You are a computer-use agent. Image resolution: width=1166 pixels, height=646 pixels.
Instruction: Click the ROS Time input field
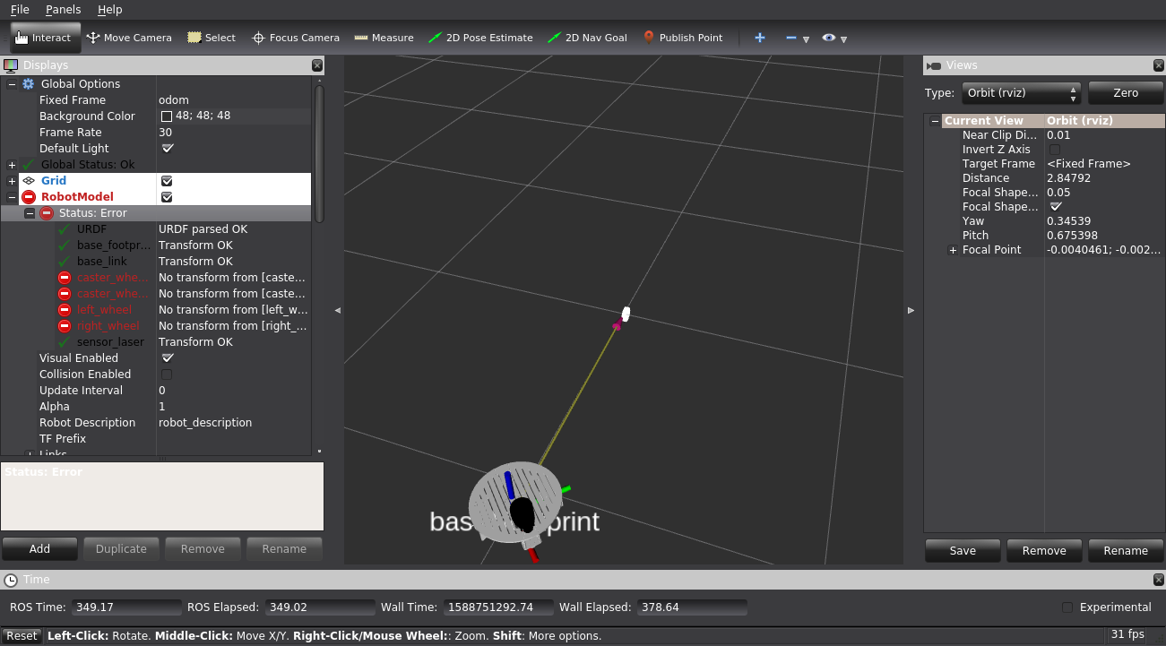[x=126, y=607]
